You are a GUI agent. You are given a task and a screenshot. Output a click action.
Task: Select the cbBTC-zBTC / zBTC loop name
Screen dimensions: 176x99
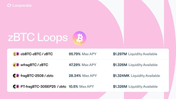pyautogui.click(x=36, y=54)
